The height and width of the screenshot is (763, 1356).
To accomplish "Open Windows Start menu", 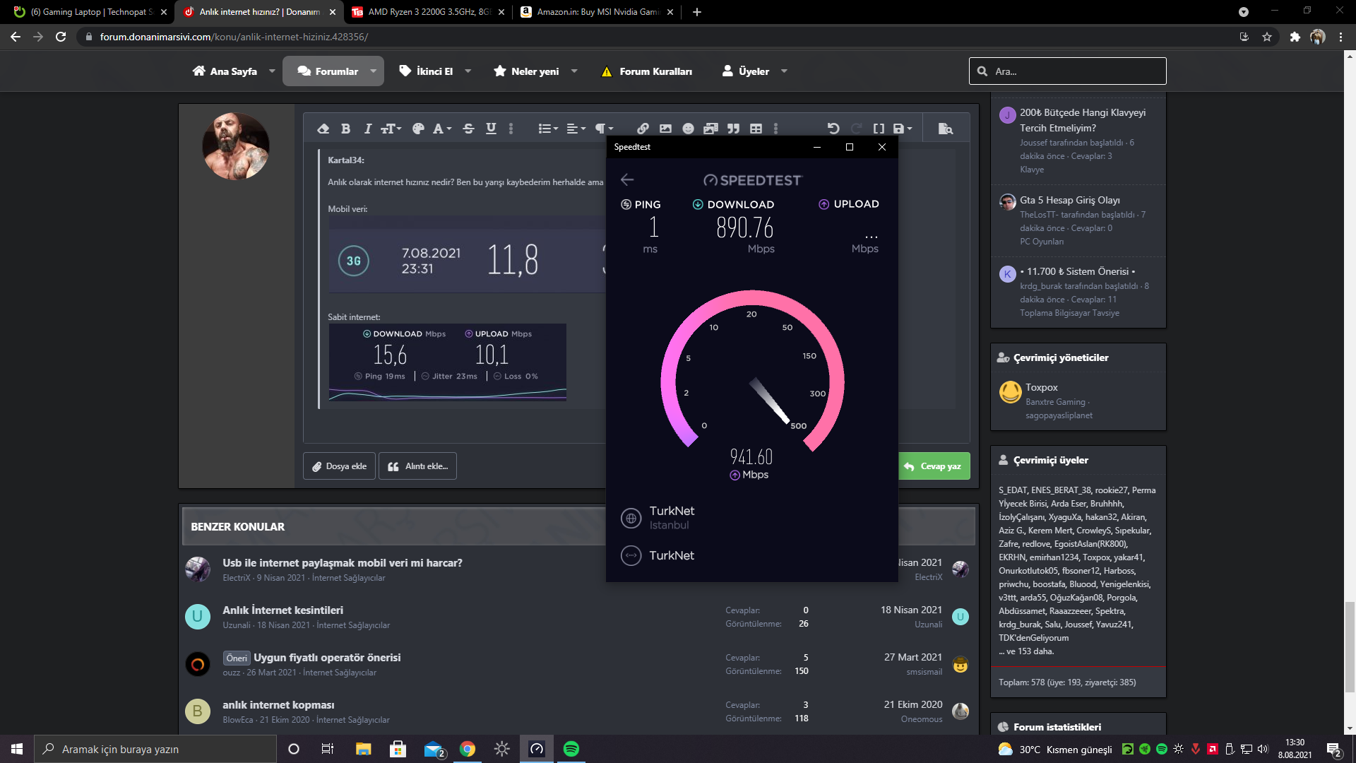I will click(x=17, y=749).
